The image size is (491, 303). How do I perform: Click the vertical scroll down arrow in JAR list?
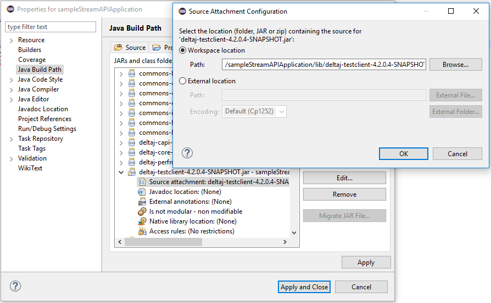[x=294, y=233]
